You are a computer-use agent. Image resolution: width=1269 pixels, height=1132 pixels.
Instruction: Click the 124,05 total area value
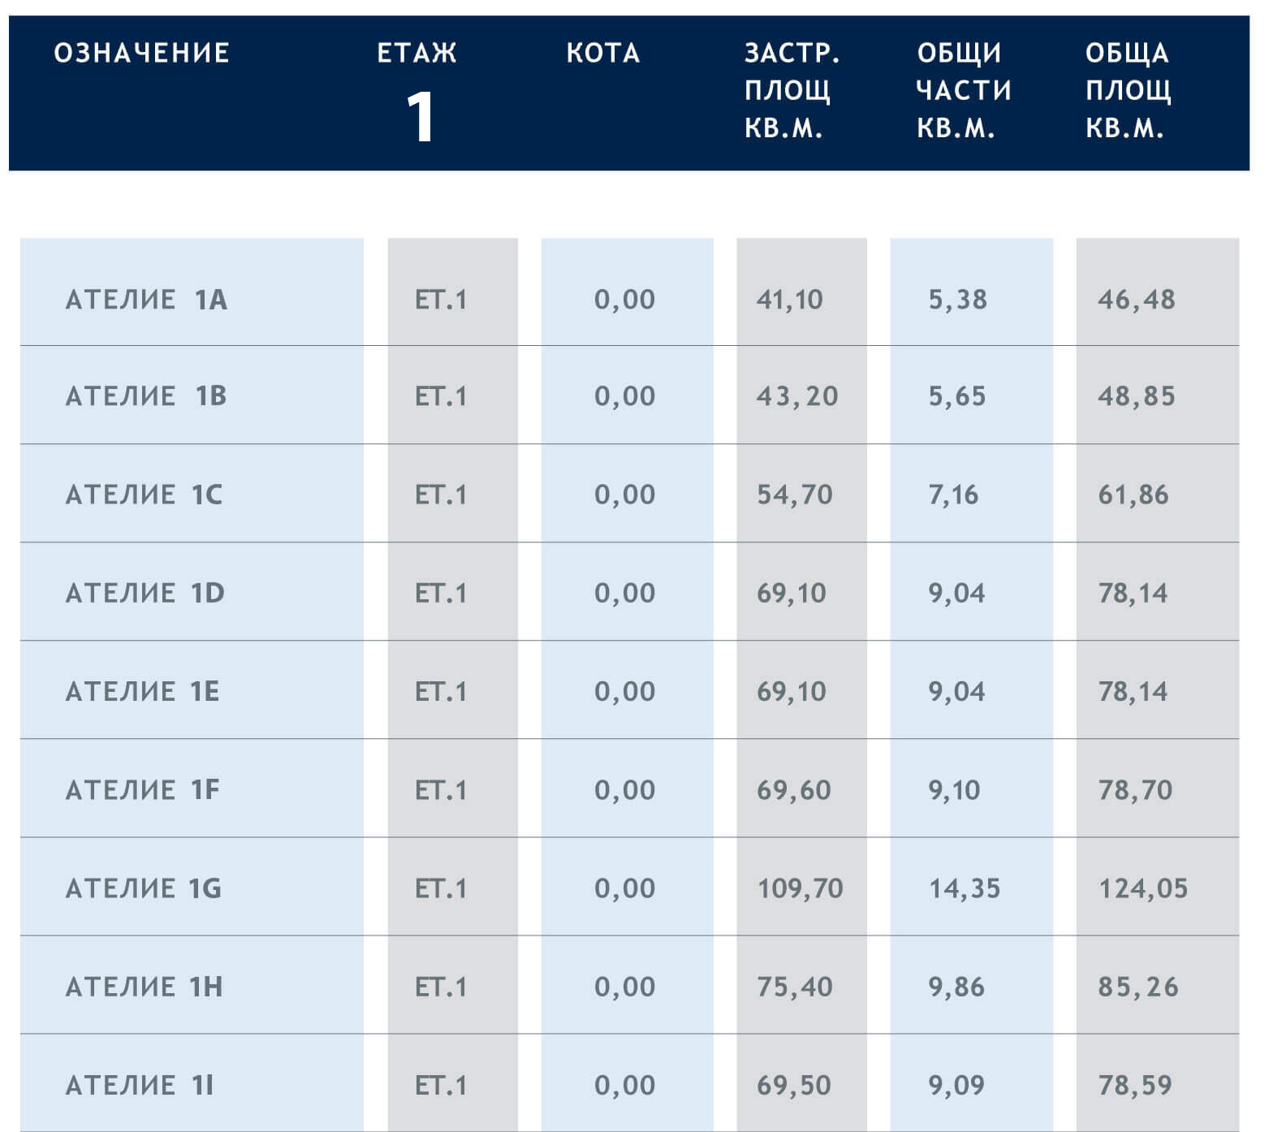coord(1142,888)
